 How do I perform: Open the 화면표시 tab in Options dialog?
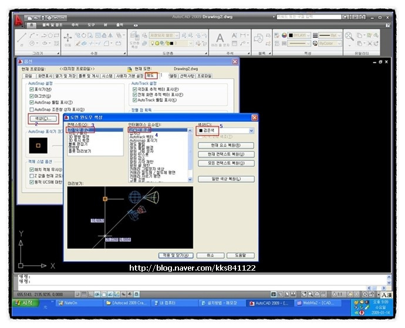coord(45,76)
